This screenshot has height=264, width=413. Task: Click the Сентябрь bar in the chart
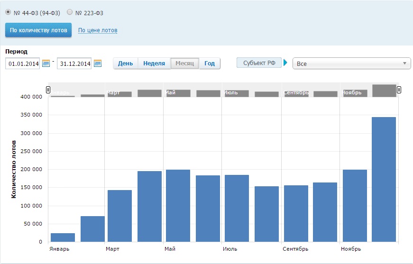[296, 213]
